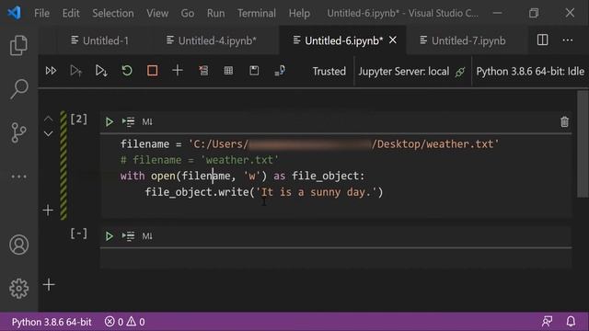
Task: Switch to the Untitled-4.ipynb tab
Action: tap(212, 40)
